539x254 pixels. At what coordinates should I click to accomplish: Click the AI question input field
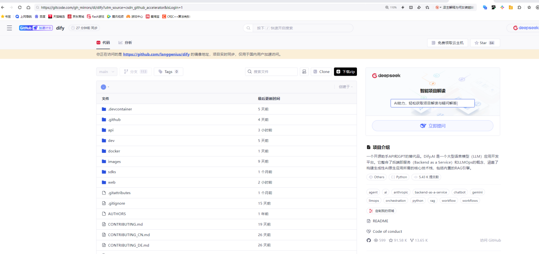(x=432, y=103)
